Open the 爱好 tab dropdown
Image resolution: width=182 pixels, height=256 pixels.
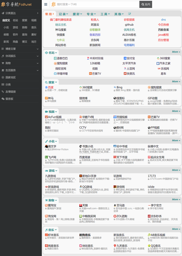[x=78, y=14]
